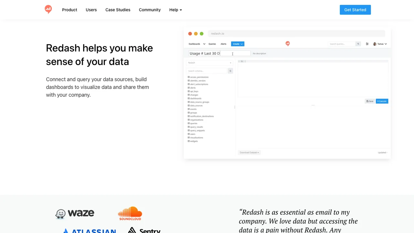Screen dimensions: 414x233
Task: Click the green window dot in the demo
Action: [x=202, y=34]
